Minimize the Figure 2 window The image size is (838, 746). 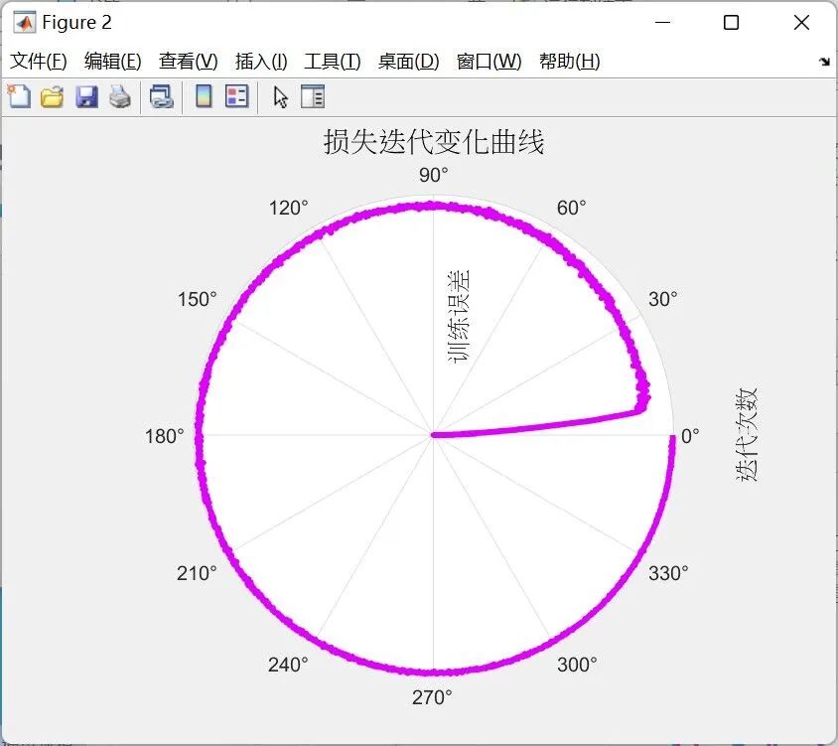[662, 23]
